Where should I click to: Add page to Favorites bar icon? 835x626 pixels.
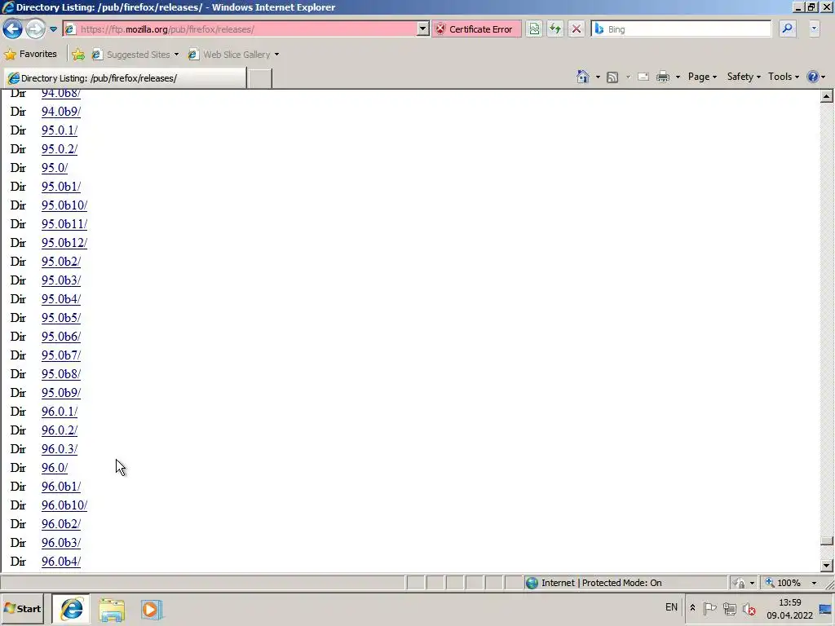[78, 55]
